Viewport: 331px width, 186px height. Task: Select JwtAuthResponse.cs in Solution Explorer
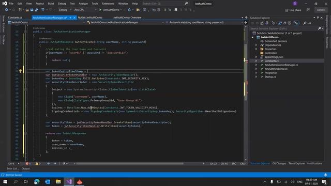276,69
